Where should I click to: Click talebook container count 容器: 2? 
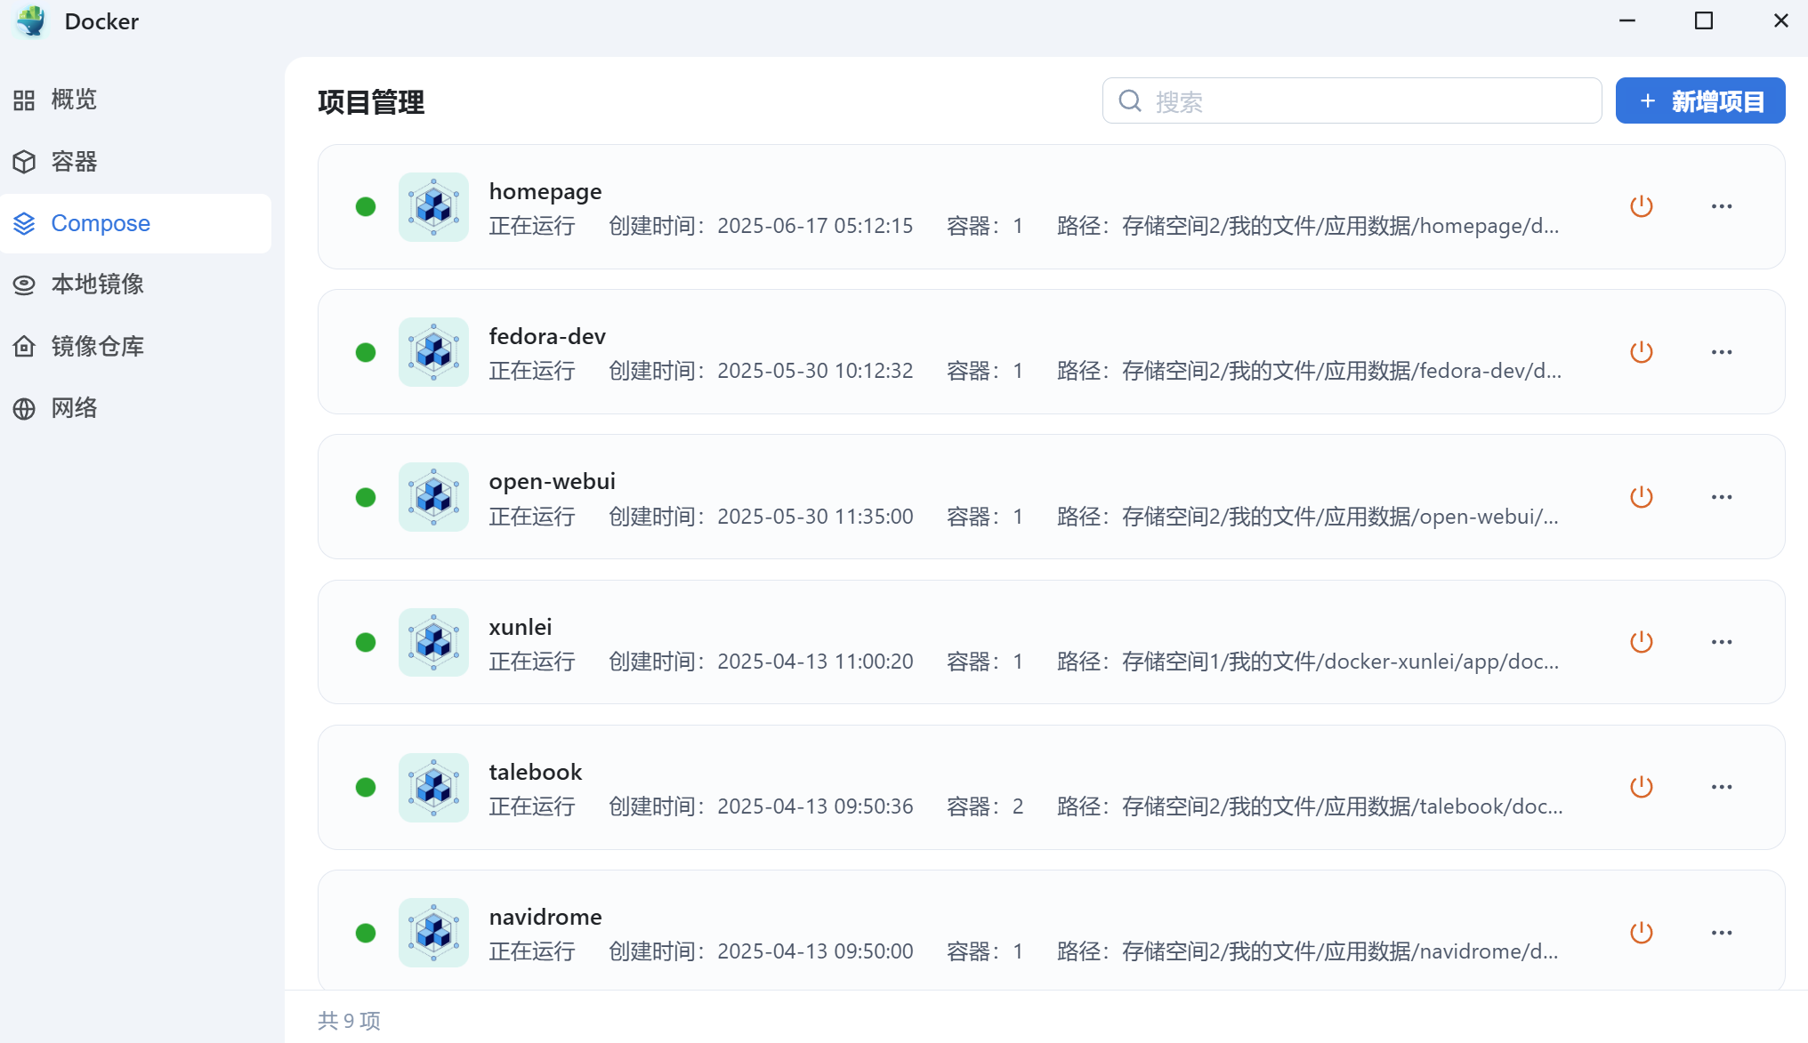pyautogui.click(x=985, y=806)
